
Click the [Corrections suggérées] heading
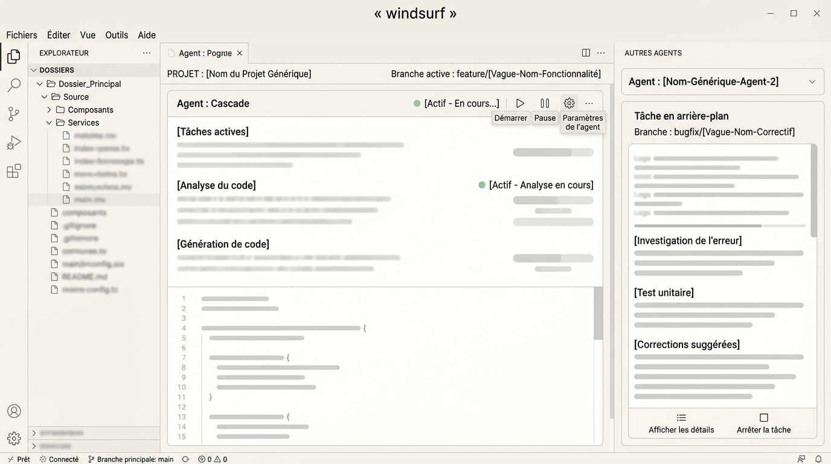coord(687,344)
